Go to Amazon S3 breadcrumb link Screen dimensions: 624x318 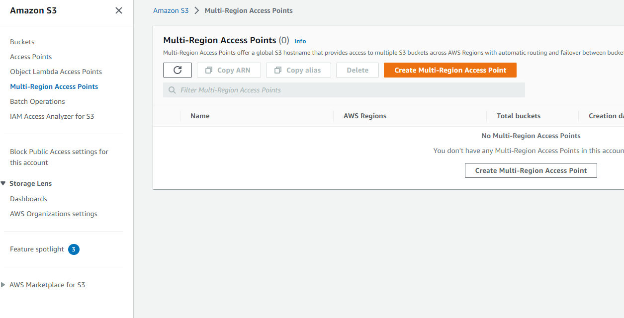click(171, 10)
